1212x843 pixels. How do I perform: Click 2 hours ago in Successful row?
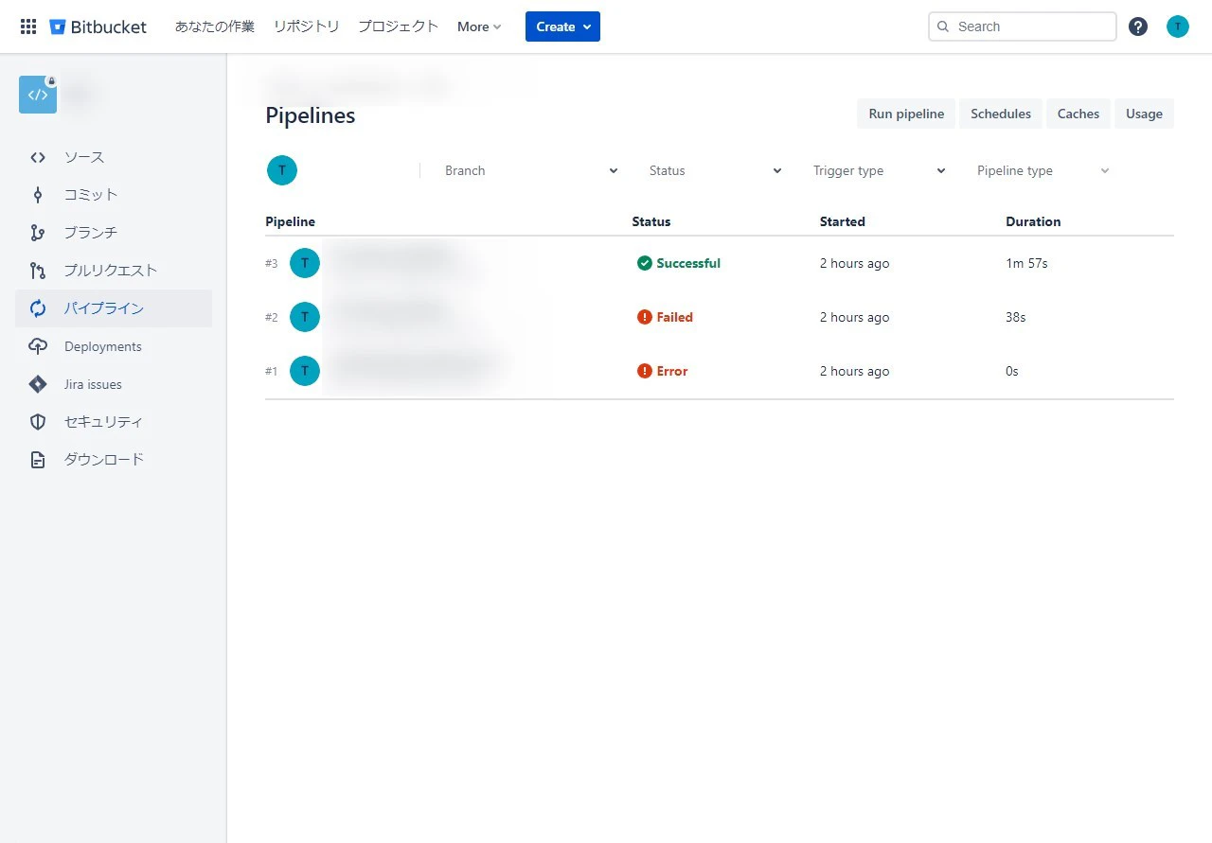(x=855, y=263)
